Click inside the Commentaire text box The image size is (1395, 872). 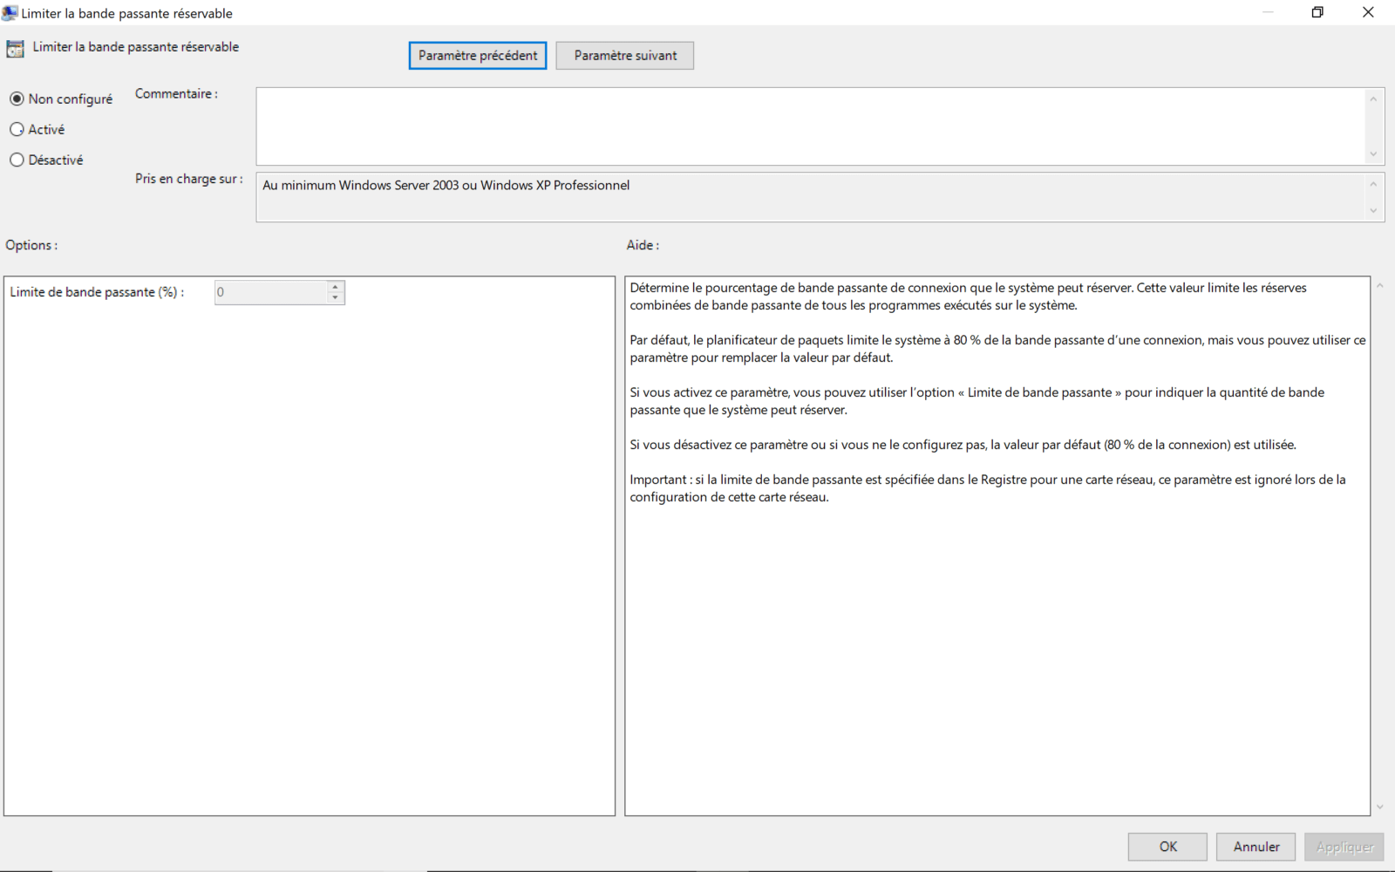(x=809, y=126)
